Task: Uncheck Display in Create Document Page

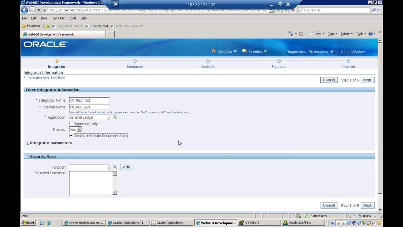Action: pos(71,136)
